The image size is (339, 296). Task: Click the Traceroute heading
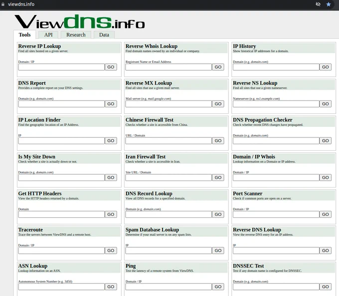pyautogui.click(x=30, y=230)
